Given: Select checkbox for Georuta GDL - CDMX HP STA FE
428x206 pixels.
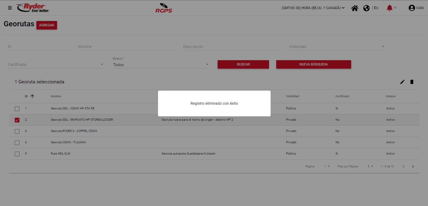Looking at the screenshot, I should [x=17, y=109].
